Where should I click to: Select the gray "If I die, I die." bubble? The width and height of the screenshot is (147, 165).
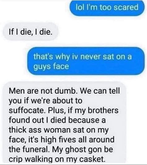30,32
